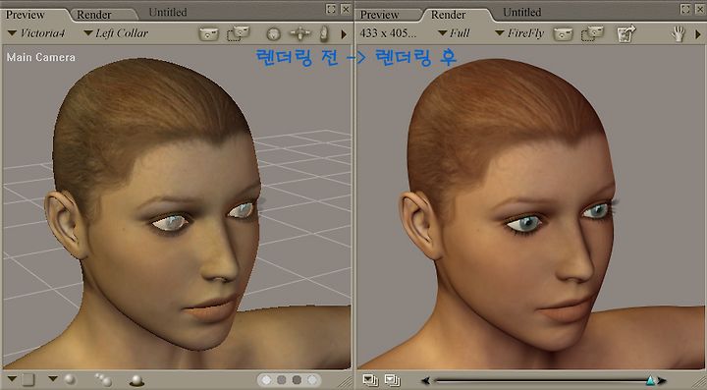Click the three-spheres depth cue icon
This screenshot has height=390, width=707.
103,379
